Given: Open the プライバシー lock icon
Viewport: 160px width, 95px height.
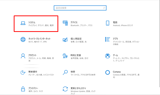Looking at the screenshot, I should pos(23,89).
